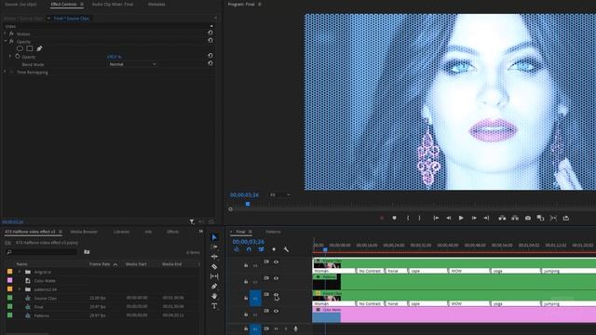Add marker from timeline header
The width and height of the screenshot is (596, 335).
tap(274, 249)
